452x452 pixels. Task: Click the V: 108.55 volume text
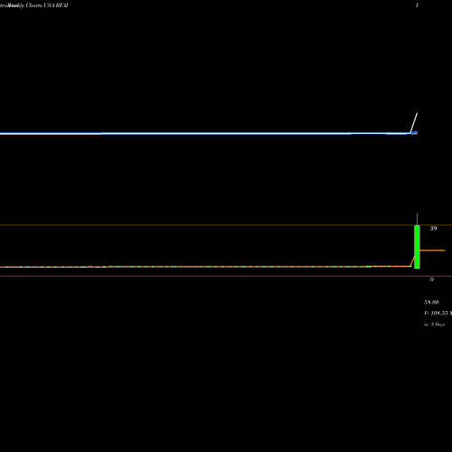click(x=438, y=314)
